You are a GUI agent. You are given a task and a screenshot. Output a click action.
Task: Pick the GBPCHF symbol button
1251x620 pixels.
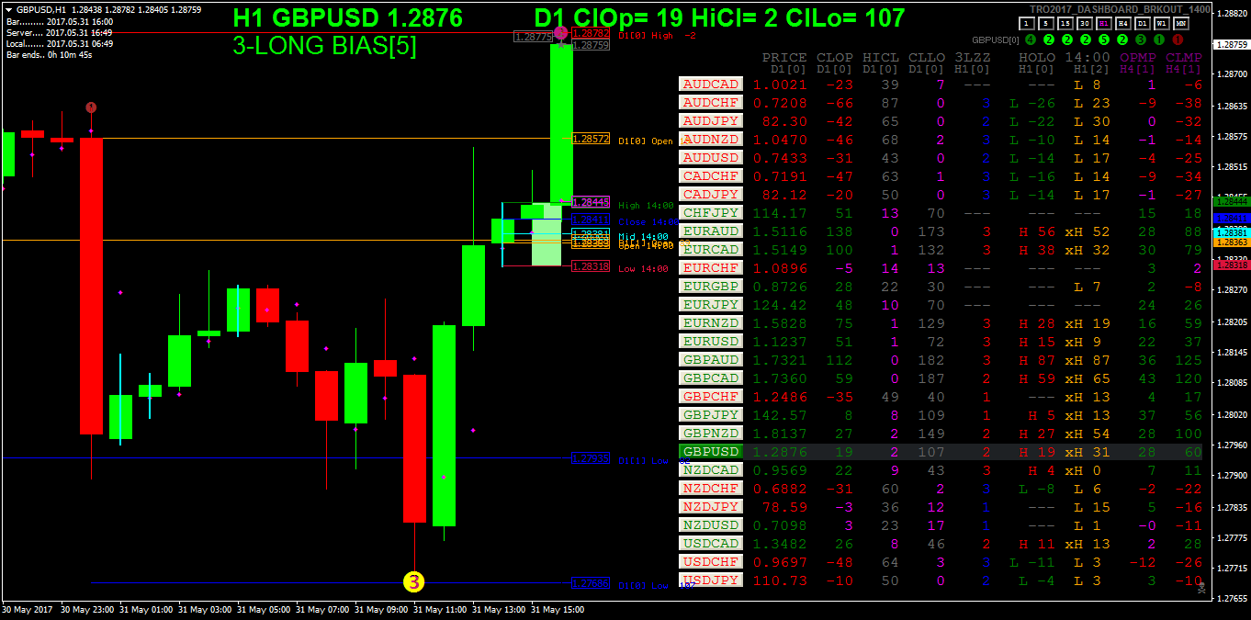click(711, 396)
